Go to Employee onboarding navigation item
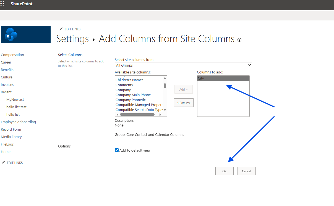 [18, 122]
